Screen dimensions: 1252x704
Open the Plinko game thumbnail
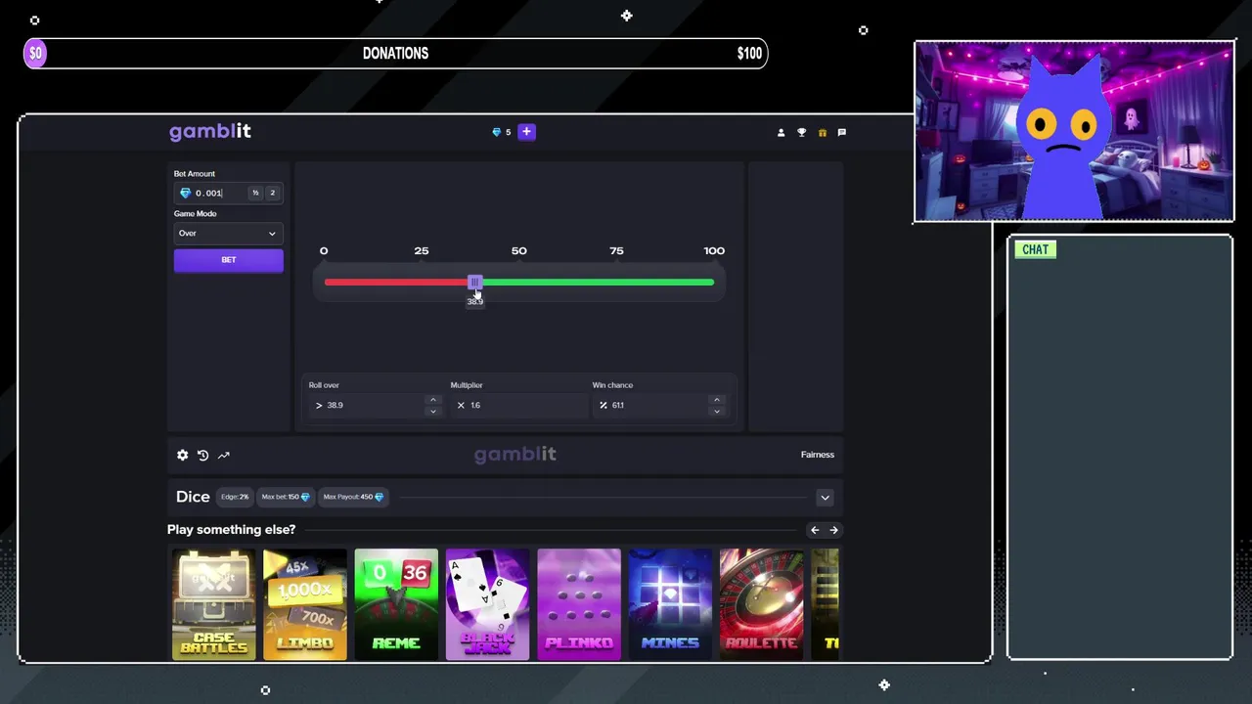click(579, 604)
